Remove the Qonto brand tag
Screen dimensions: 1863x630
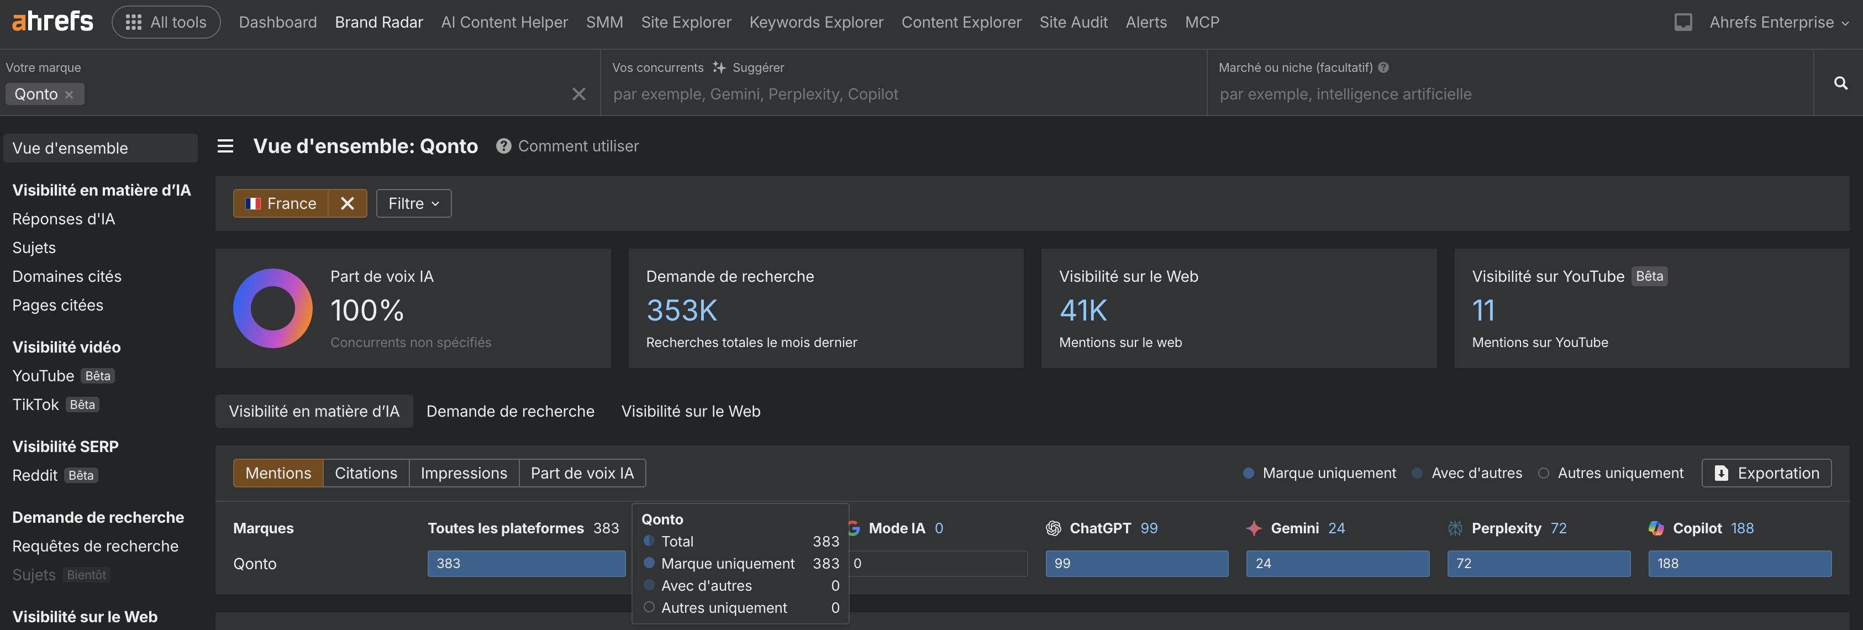coord(70,95)
